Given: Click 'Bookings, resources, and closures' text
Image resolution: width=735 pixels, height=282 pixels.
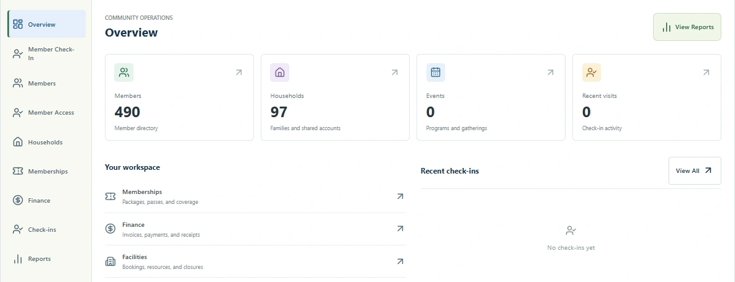Looking at the screenshot, I should tap(163, 267).
